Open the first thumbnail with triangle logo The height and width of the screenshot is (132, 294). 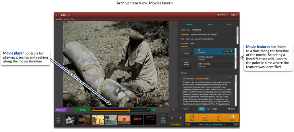click(71, 120)
